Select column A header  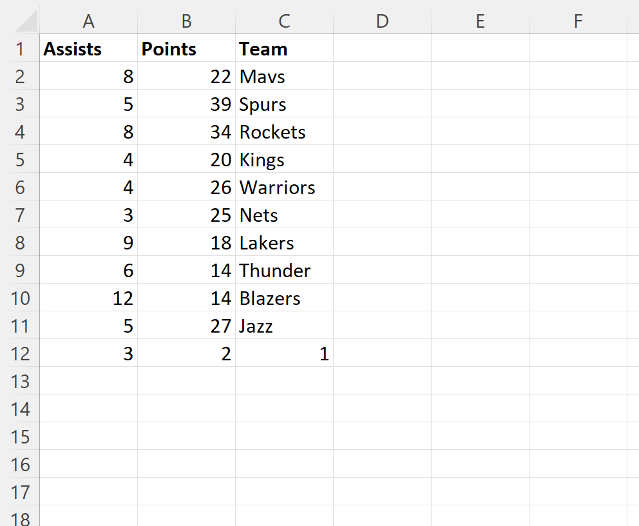pyautogui.click(x=89, y=21)
